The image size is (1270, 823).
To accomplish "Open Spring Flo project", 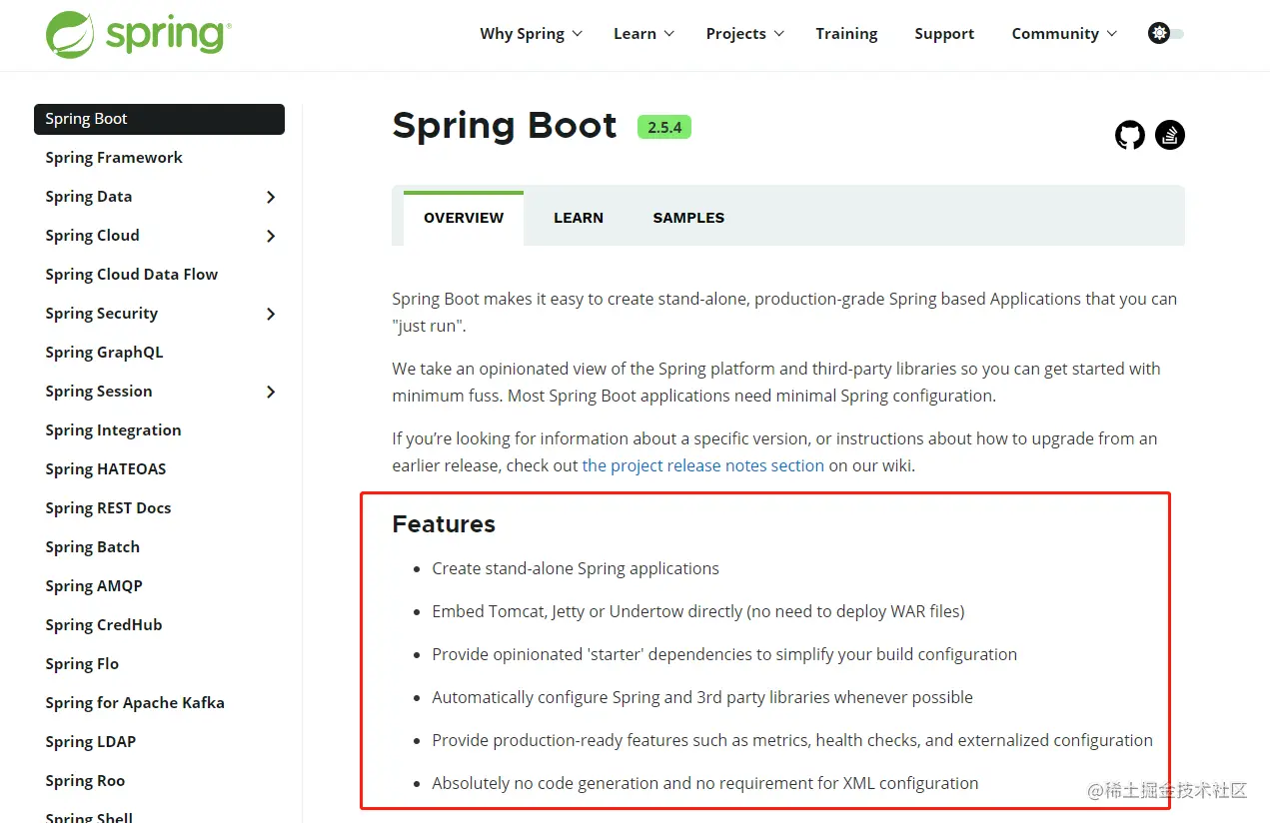I will coord(82,664).
